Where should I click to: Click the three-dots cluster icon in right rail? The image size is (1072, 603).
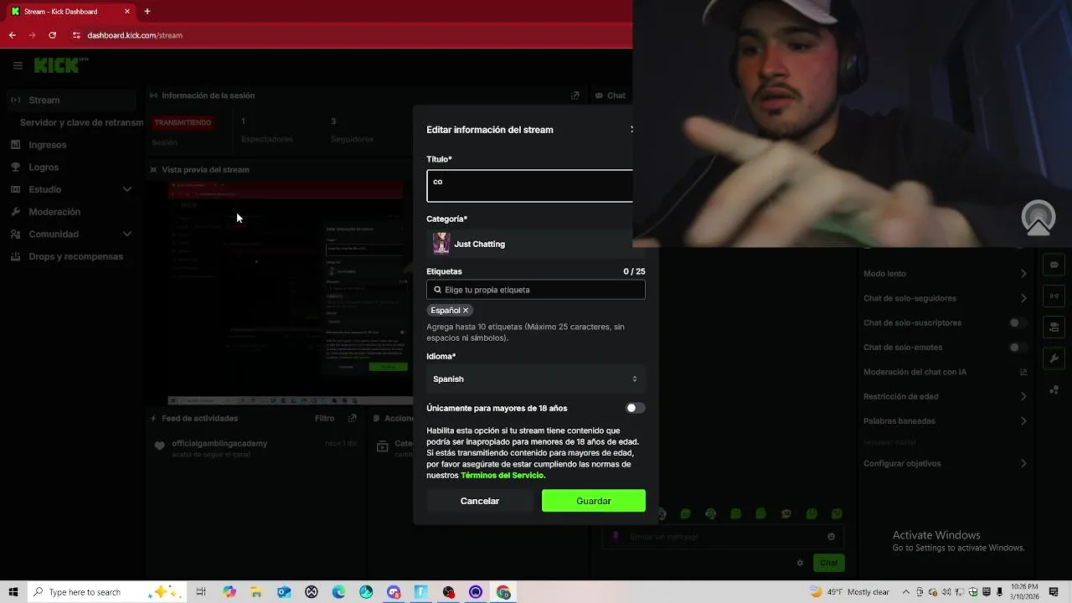pos(1054,390)
